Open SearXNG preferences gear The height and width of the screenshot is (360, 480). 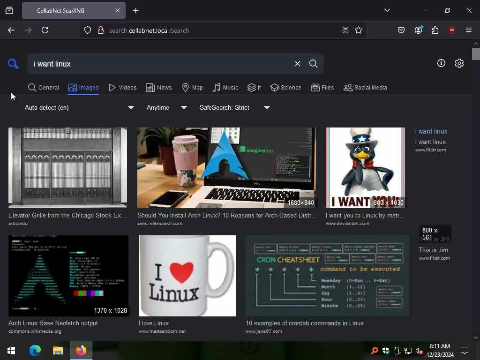pyautogui.click(x=459, y=63)
